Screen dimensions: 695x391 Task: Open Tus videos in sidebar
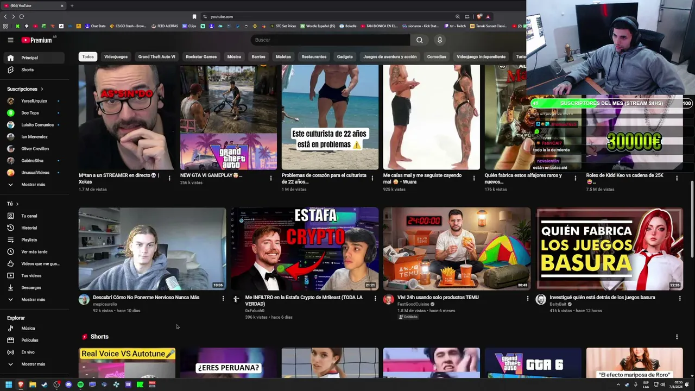click(x=35, y=276)
